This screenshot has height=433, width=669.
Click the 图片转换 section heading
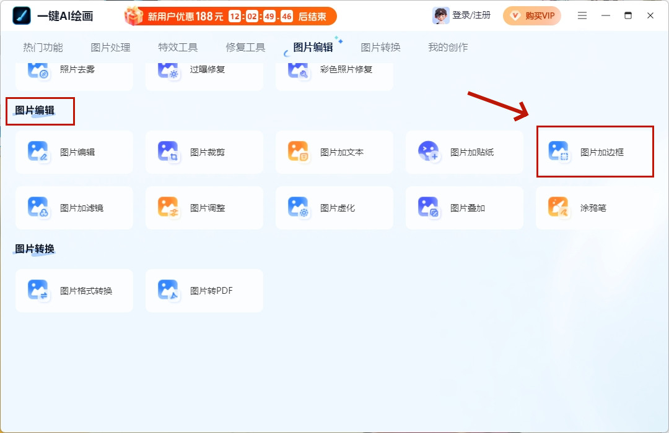click(35, 249)
